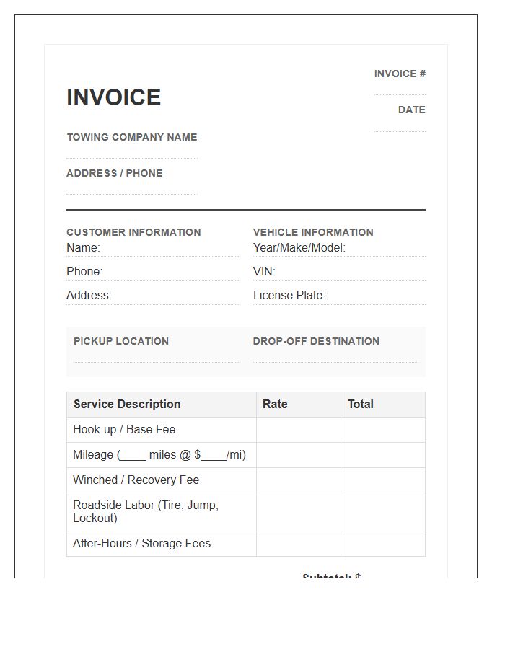Click the Year/Make/Model: field
505x649 pixels.
tap(339, 248)
